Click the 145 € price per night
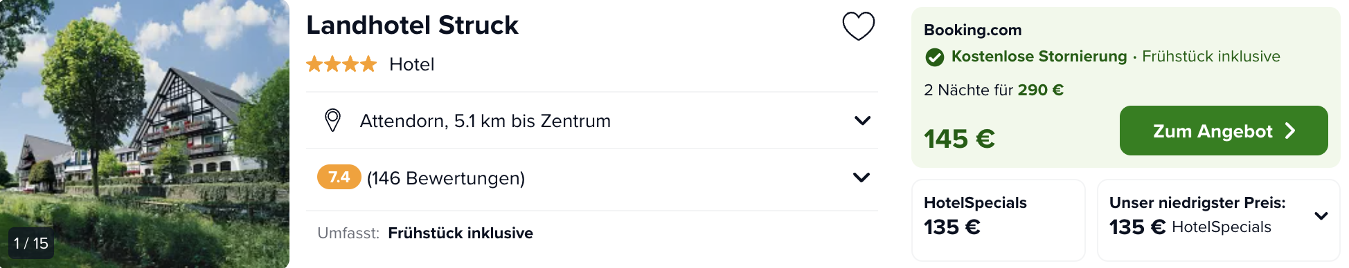The height and width of the screenshot is (268, 1349). (959, 139)
